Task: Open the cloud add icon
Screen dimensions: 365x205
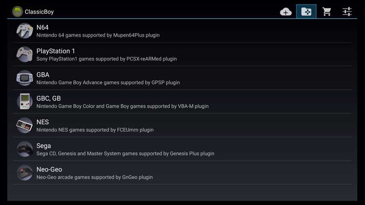Action: [x=286, y=12]
